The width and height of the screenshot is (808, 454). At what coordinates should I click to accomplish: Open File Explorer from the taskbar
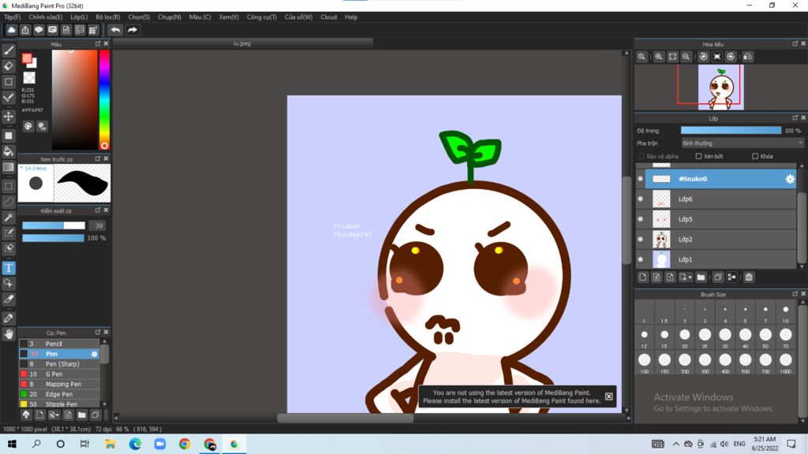(110, 444)
